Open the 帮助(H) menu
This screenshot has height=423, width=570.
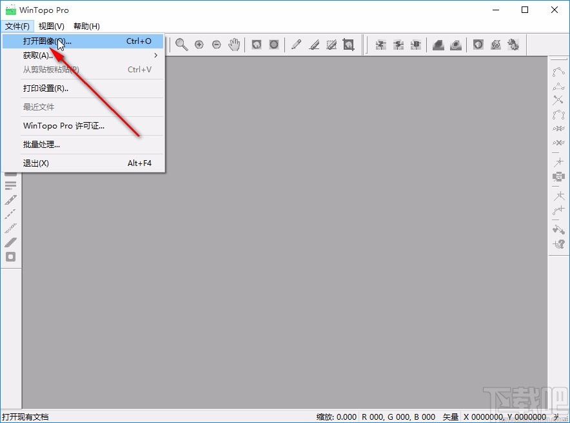(x=86, y=26)
